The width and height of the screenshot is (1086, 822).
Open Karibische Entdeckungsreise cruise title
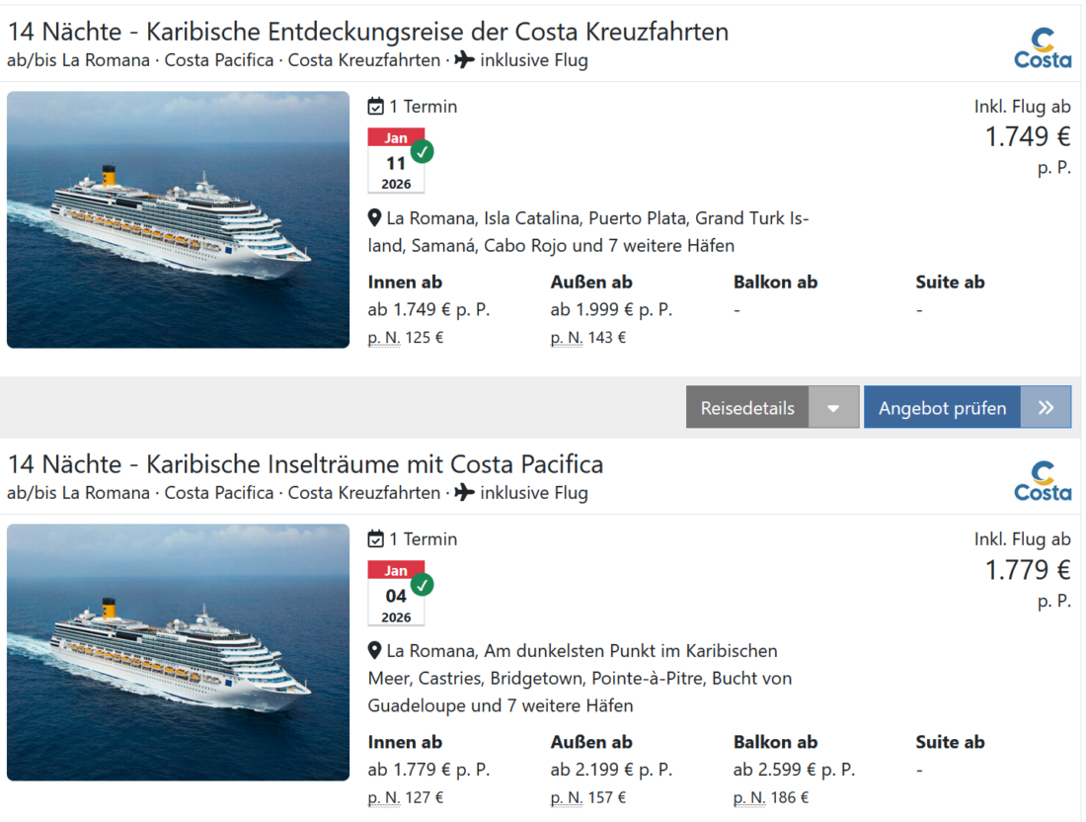(x=367, y=32)
